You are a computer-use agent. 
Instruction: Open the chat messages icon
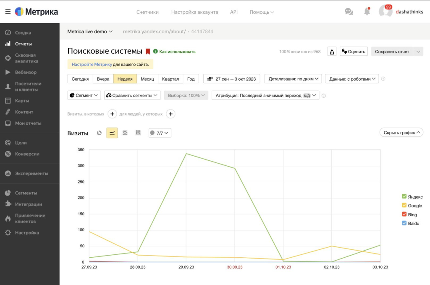click(349, 12)
